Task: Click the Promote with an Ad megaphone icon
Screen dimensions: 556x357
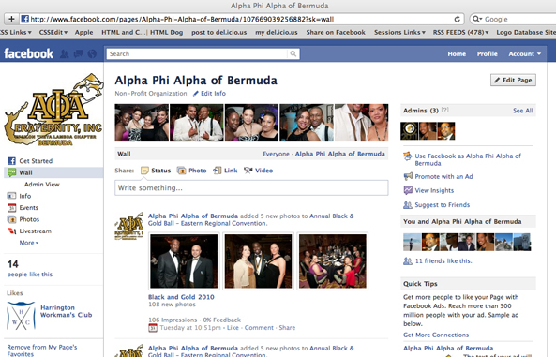Action: click(x=408, y=176)
